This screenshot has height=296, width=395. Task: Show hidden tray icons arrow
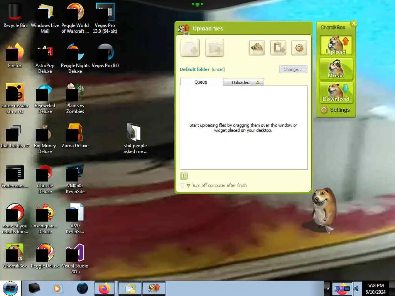click(x=328, y=288)
